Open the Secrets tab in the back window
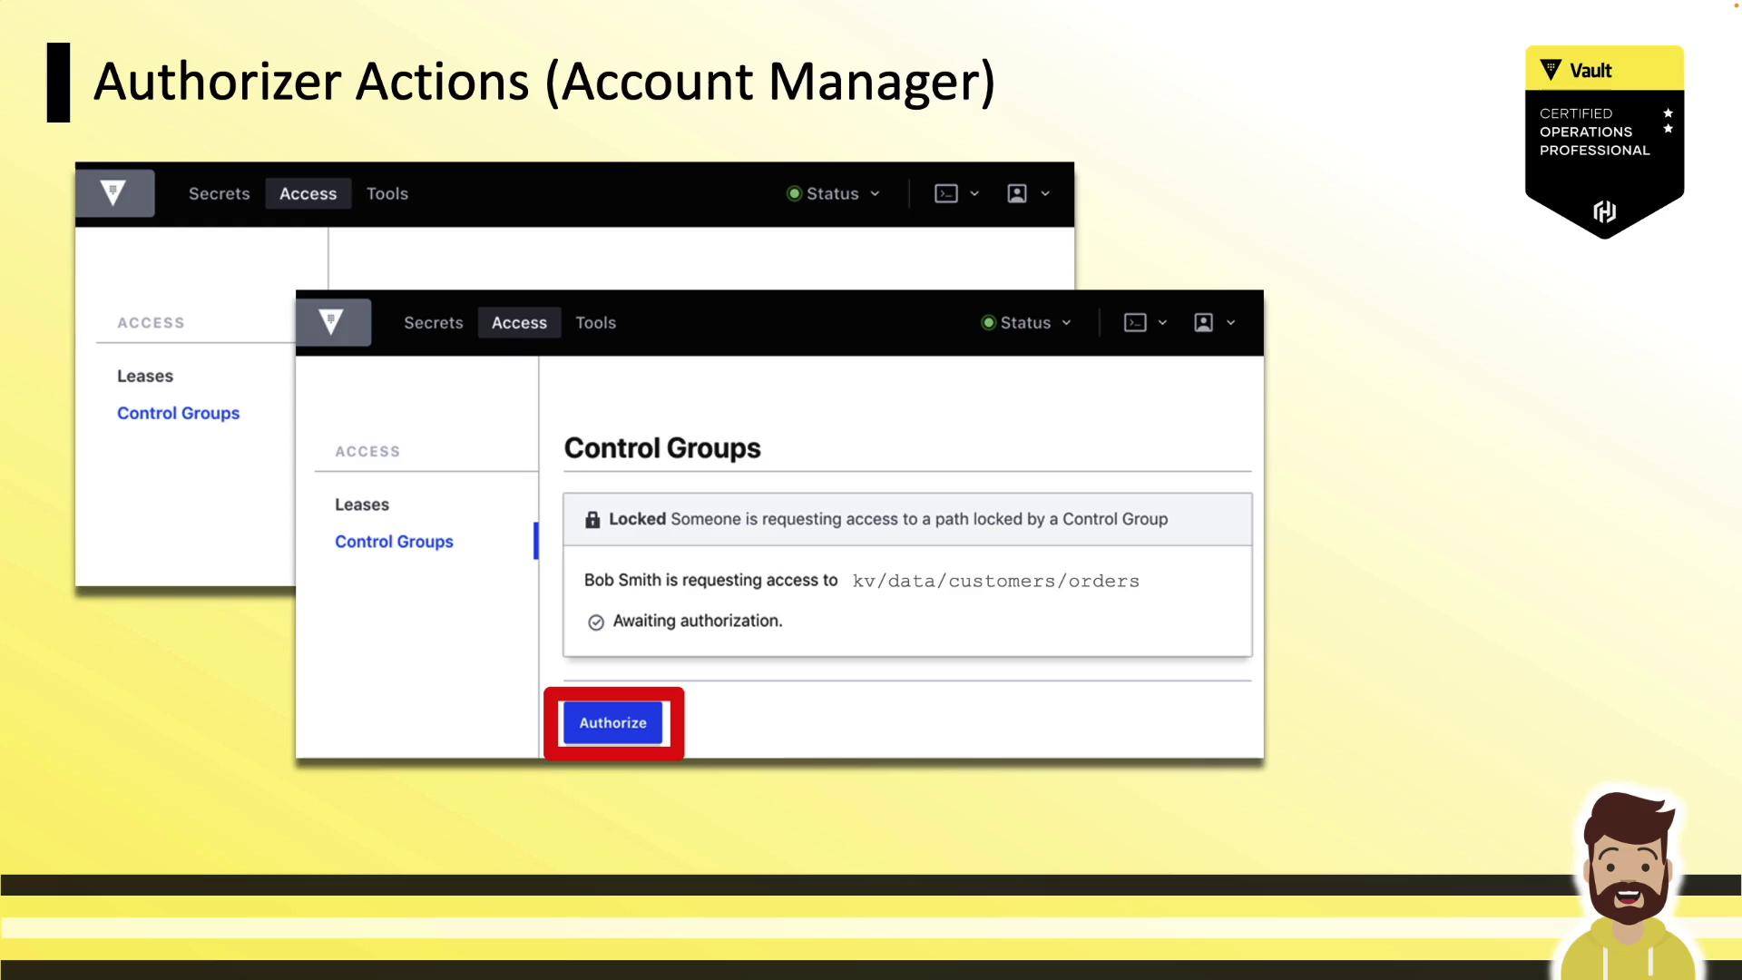Viewport: 1742px width, 980px height. [x=220, y=194]
